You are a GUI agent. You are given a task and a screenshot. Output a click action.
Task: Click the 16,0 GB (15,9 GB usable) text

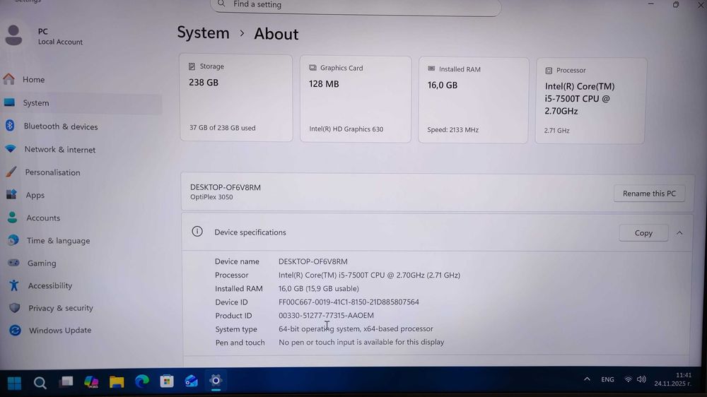(319, 288)
